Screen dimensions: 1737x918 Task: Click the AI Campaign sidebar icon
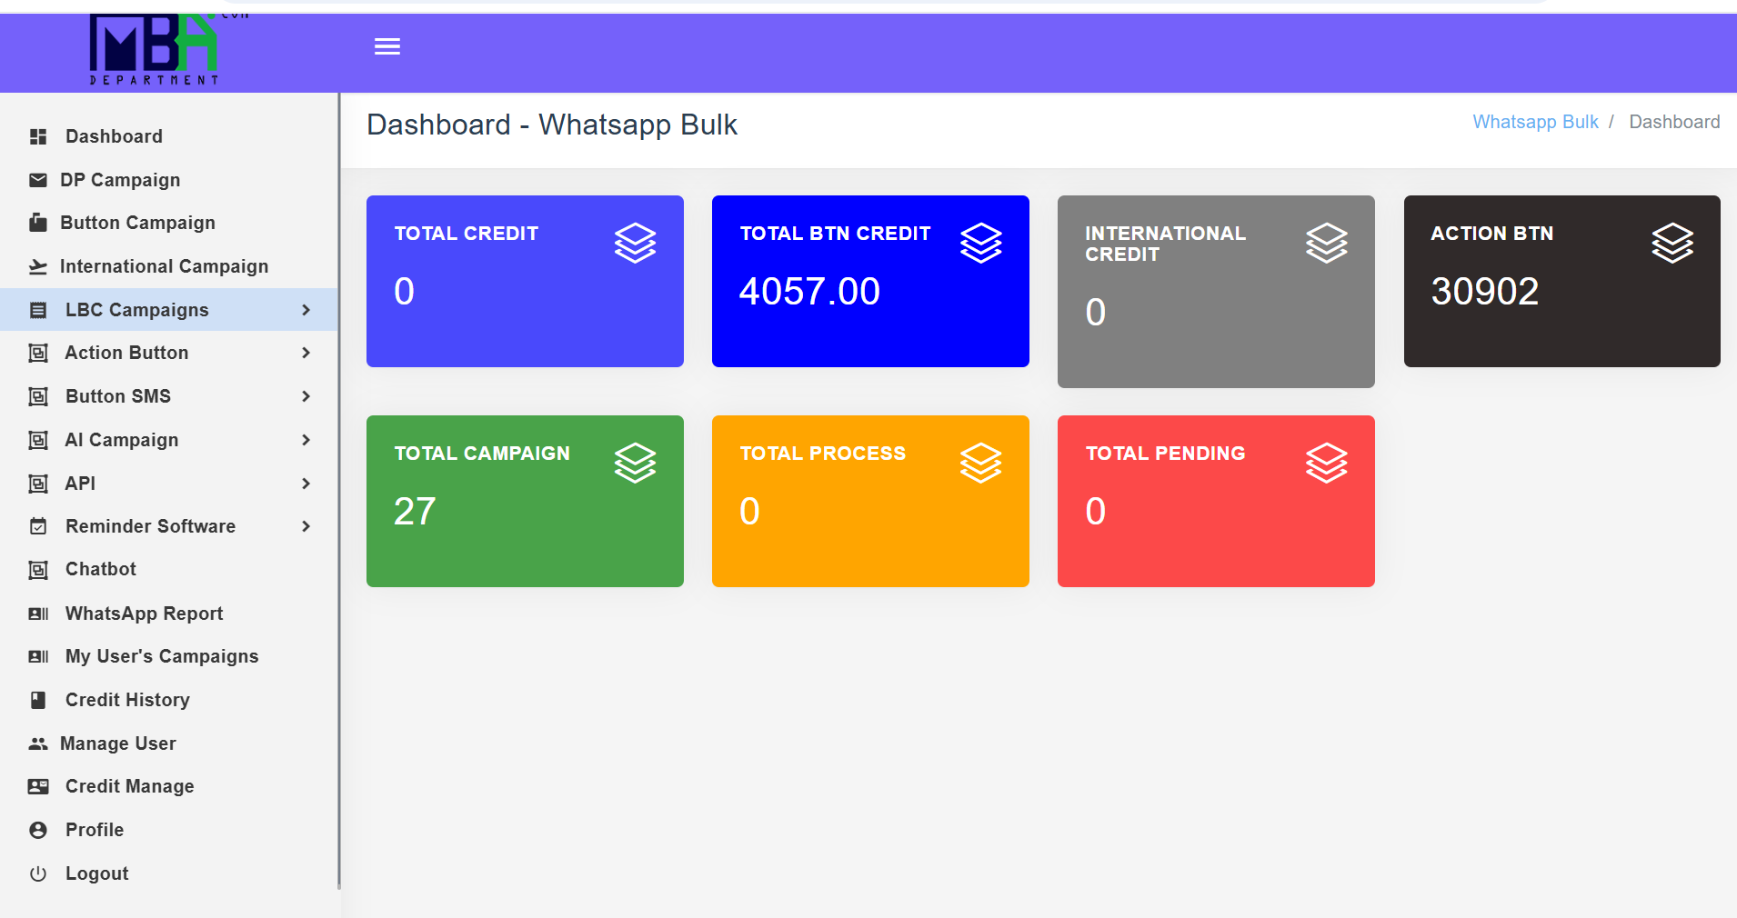[38, 440]
